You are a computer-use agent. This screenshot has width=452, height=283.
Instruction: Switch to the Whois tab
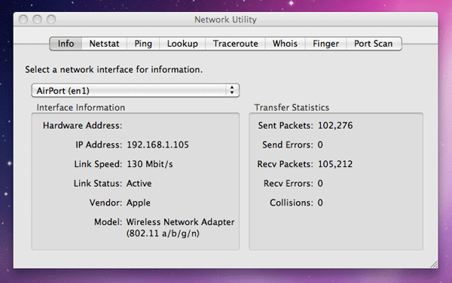285,44
